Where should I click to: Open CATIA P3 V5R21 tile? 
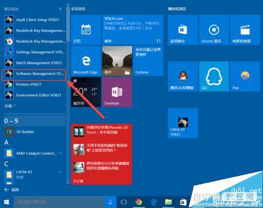point(183,123)
